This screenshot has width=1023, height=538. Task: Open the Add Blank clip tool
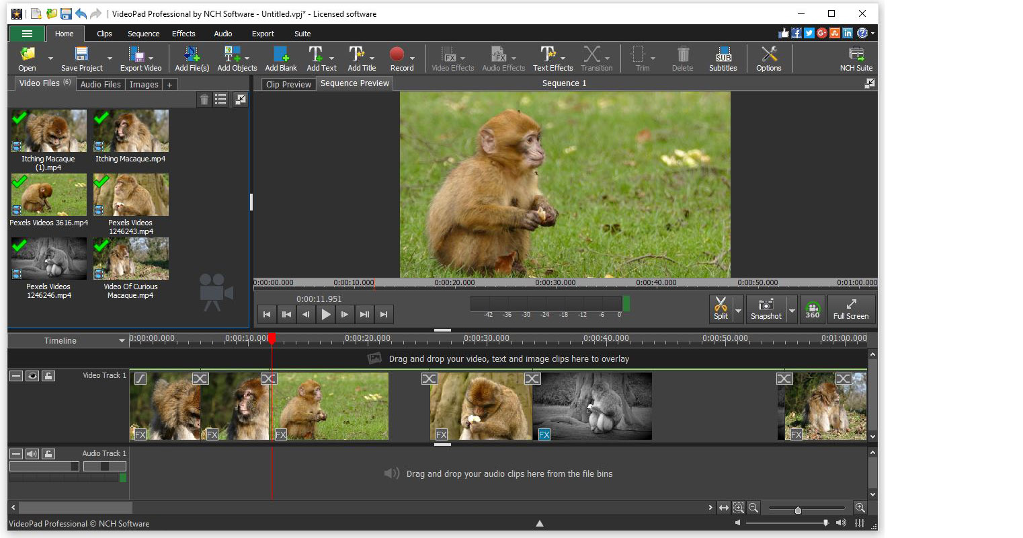(x=280, y=59)
